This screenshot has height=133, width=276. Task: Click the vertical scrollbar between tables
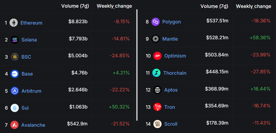tap(137, 65)
